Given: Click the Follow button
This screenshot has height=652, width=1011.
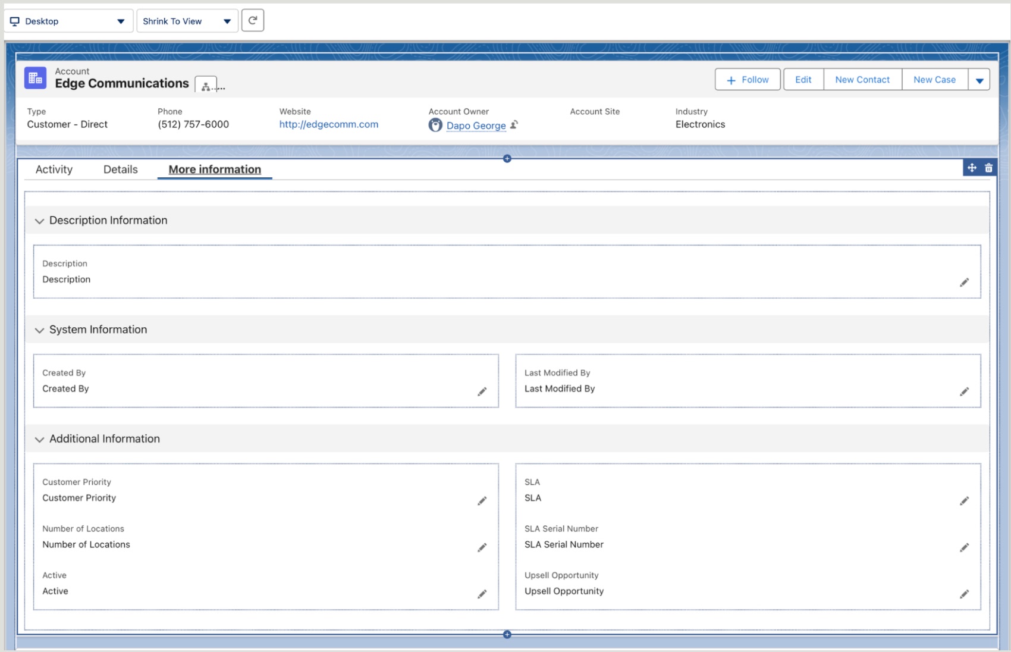Looking at the screenshot, I should (748, 80).
